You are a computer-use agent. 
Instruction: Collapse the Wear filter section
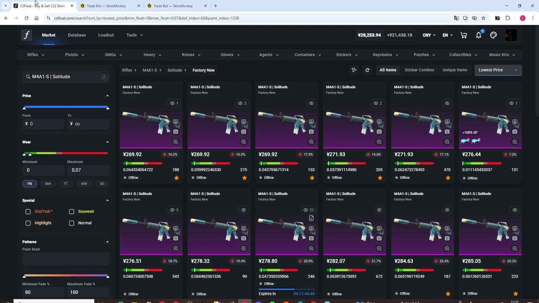click(107, 142)
